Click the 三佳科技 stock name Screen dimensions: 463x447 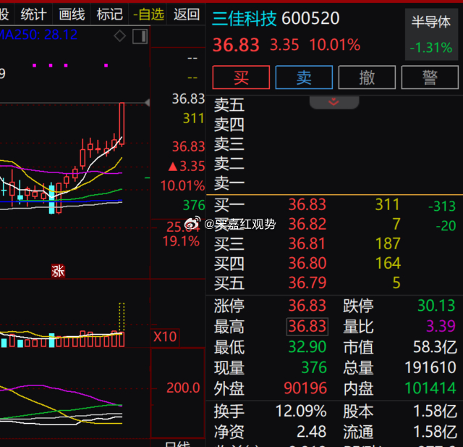coord(245,18)
